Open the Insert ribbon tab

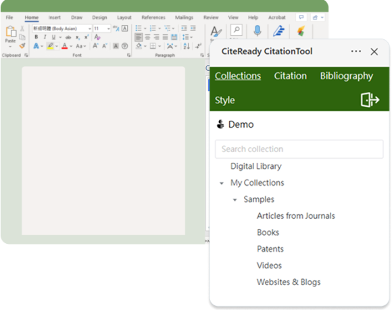click(x=54, y=18)
